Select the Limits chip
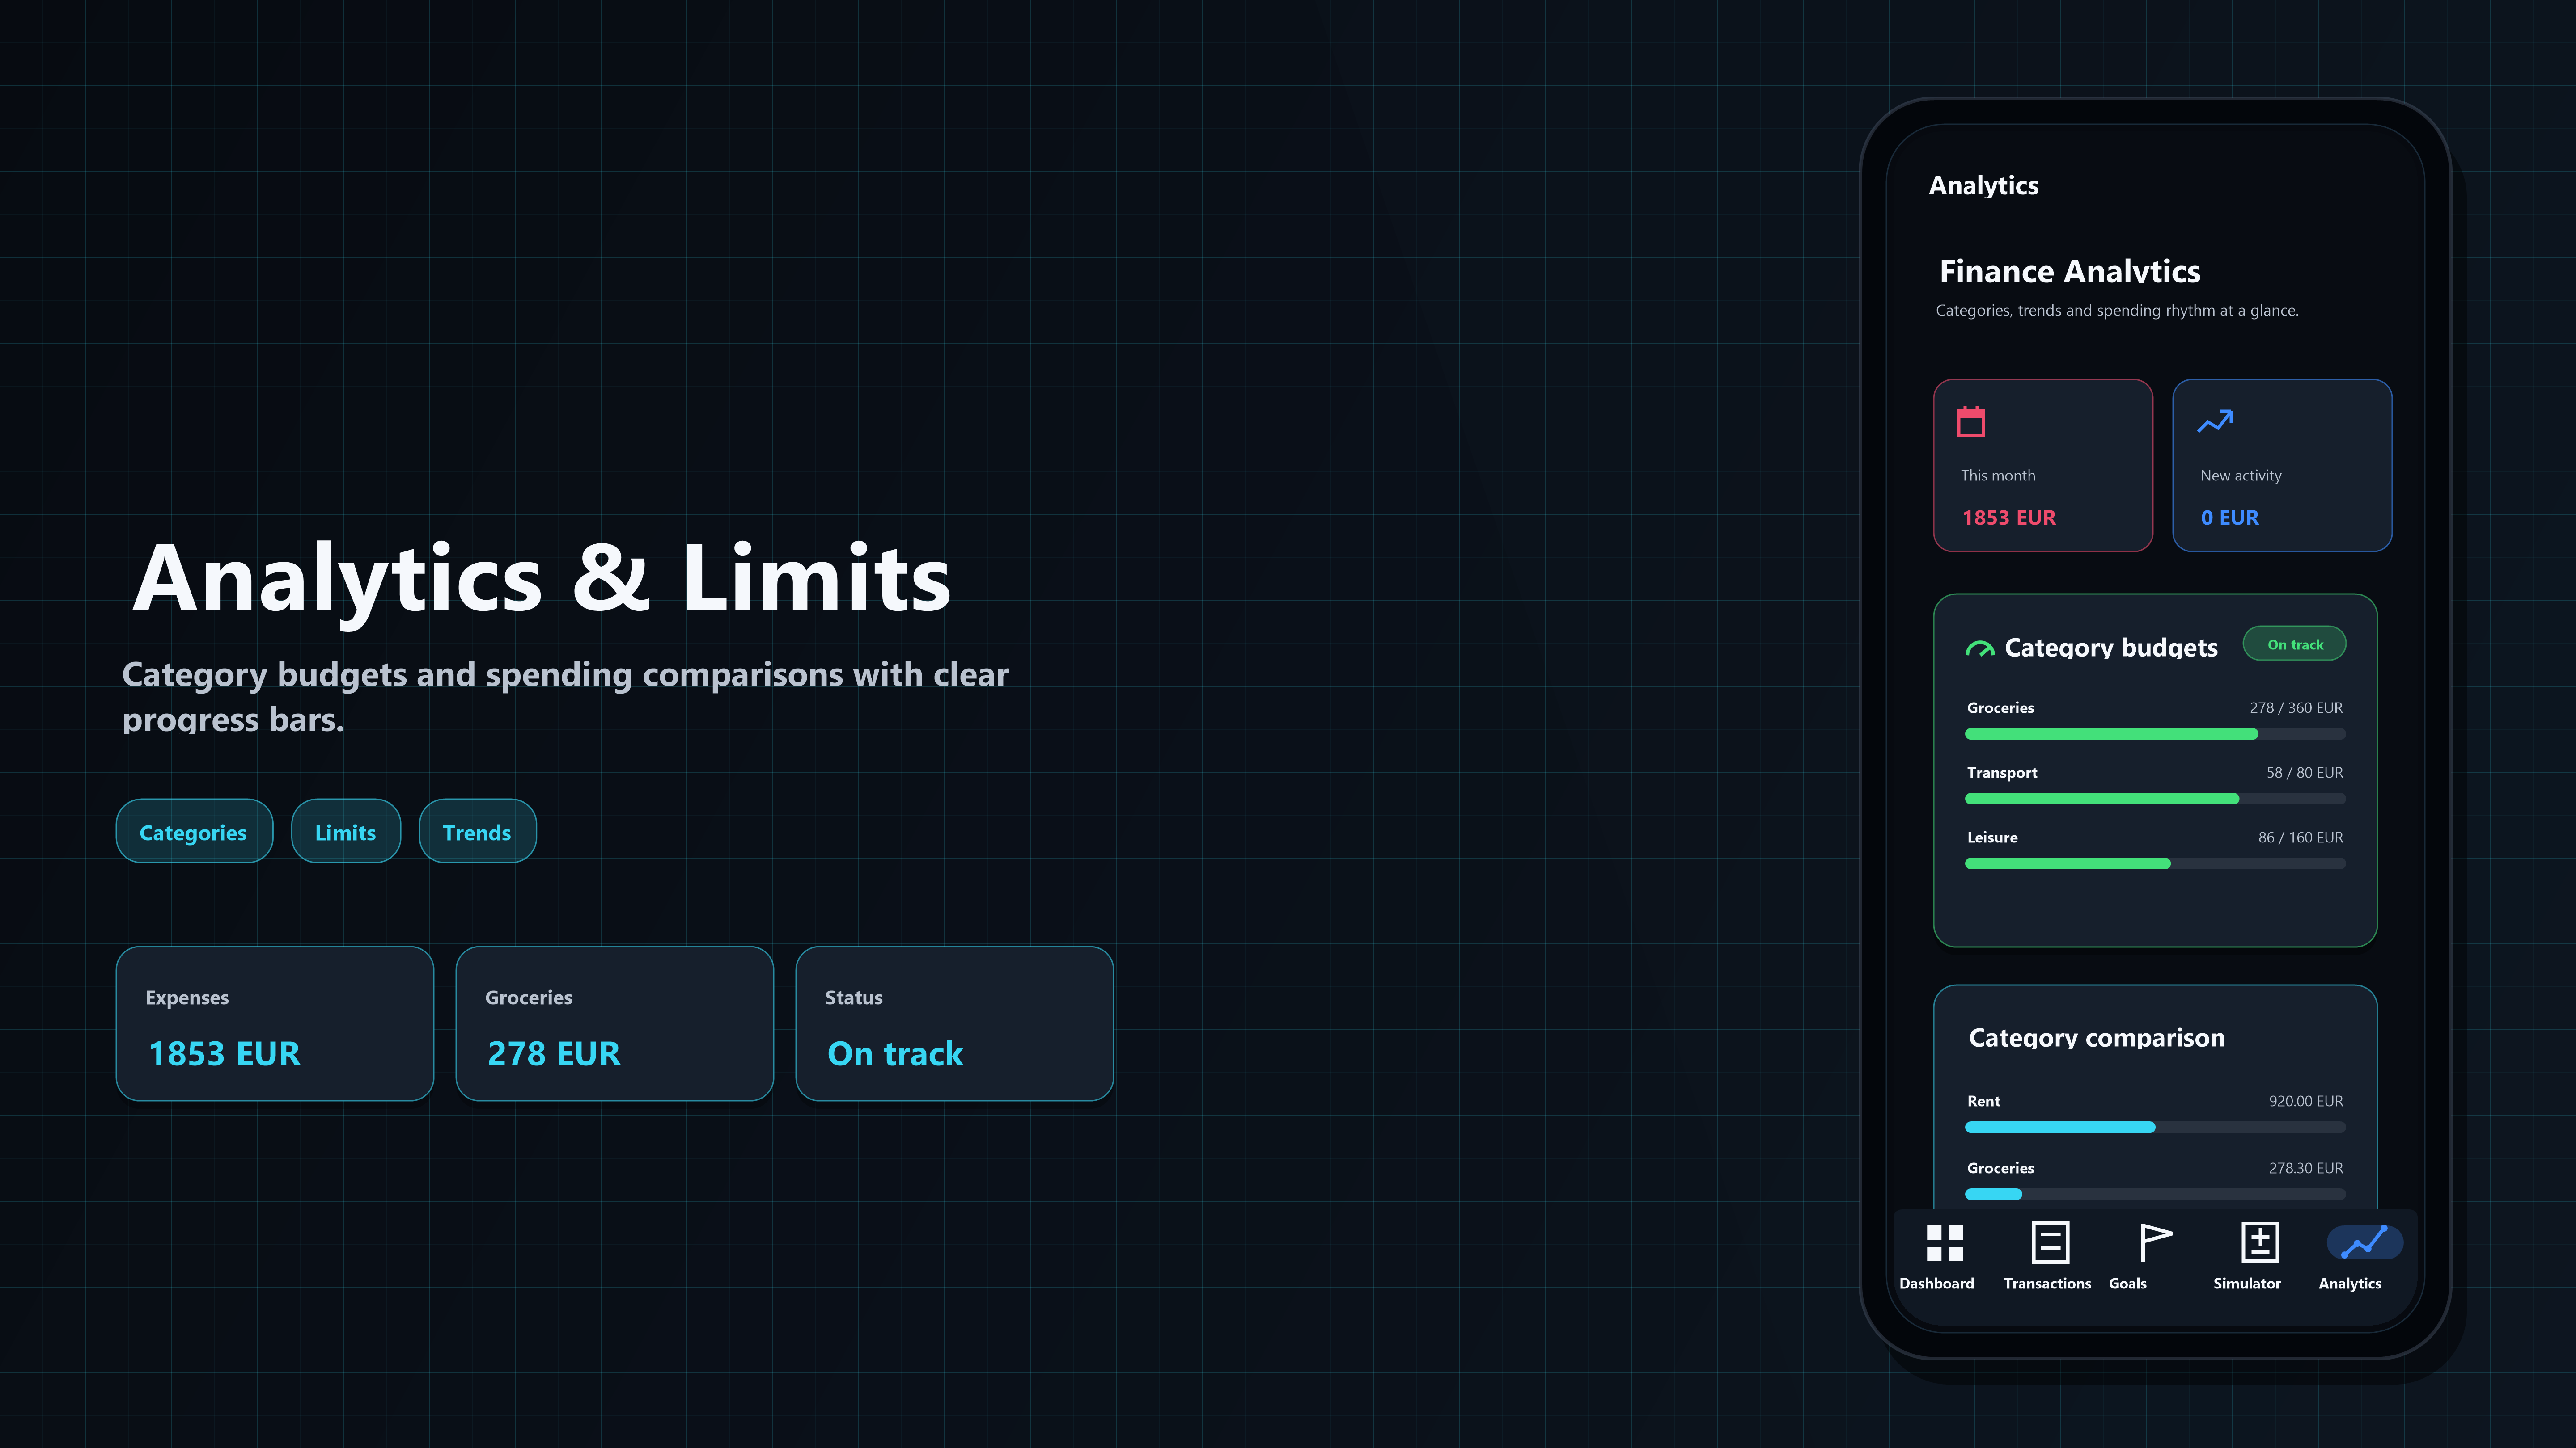Screen dimensions: 2576x1448 pos(346,831)
